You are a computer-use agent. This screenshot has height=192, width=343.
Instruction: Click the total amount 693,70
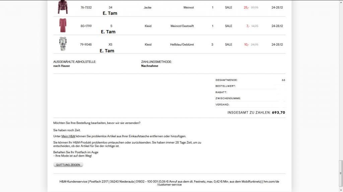(x=278, y=113)
